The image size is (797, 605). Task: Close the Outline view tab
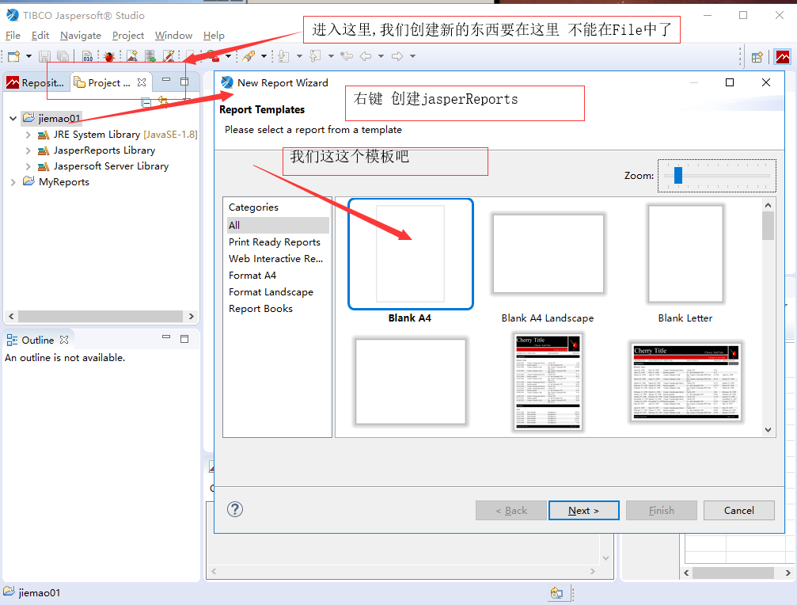pyautogui.click(x=64, y=340)
